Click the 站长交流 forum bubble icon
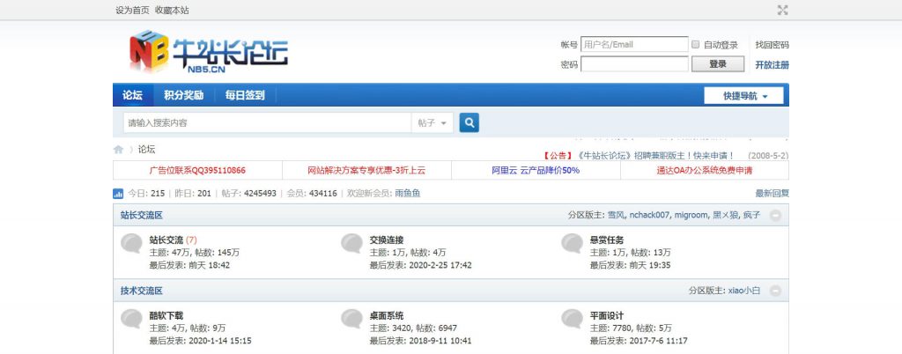Screen dimensions: 902x354 tap(132, 244)
